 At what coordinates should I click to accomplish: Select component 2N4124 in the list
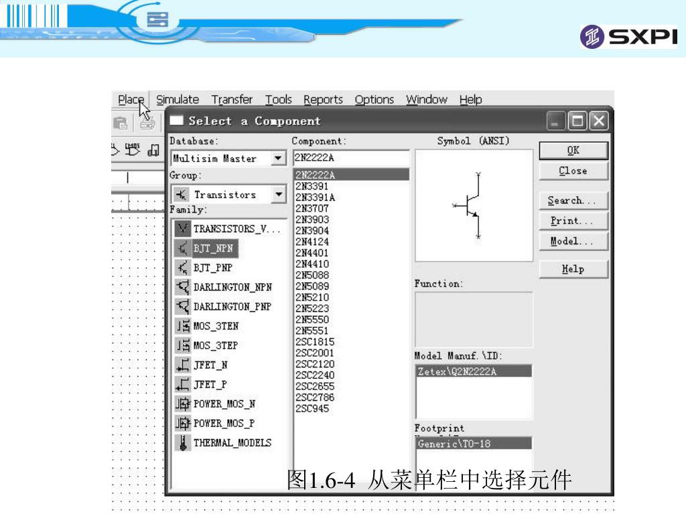312,242
